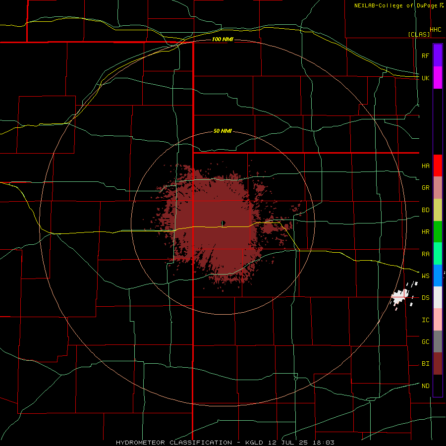Click the ND black legend swatch
The height and width of the screenshot is (446, 446).
point(438,386)
